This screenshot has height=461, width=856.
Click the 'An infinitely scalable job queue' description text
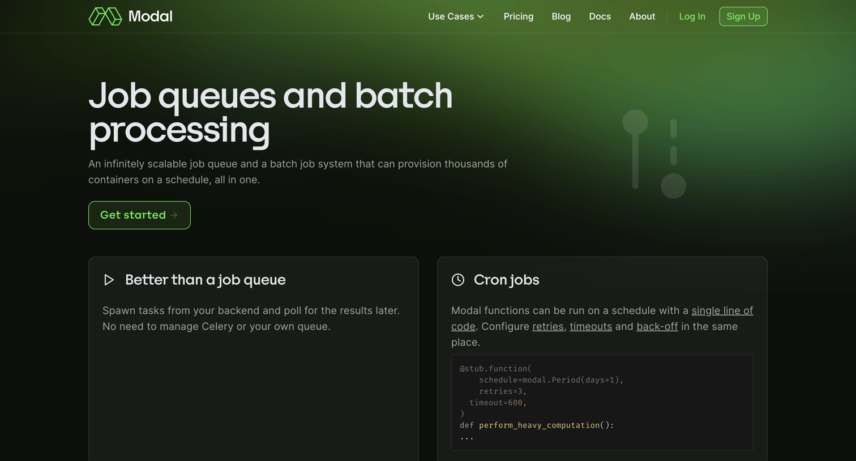[x=298, y=172]
